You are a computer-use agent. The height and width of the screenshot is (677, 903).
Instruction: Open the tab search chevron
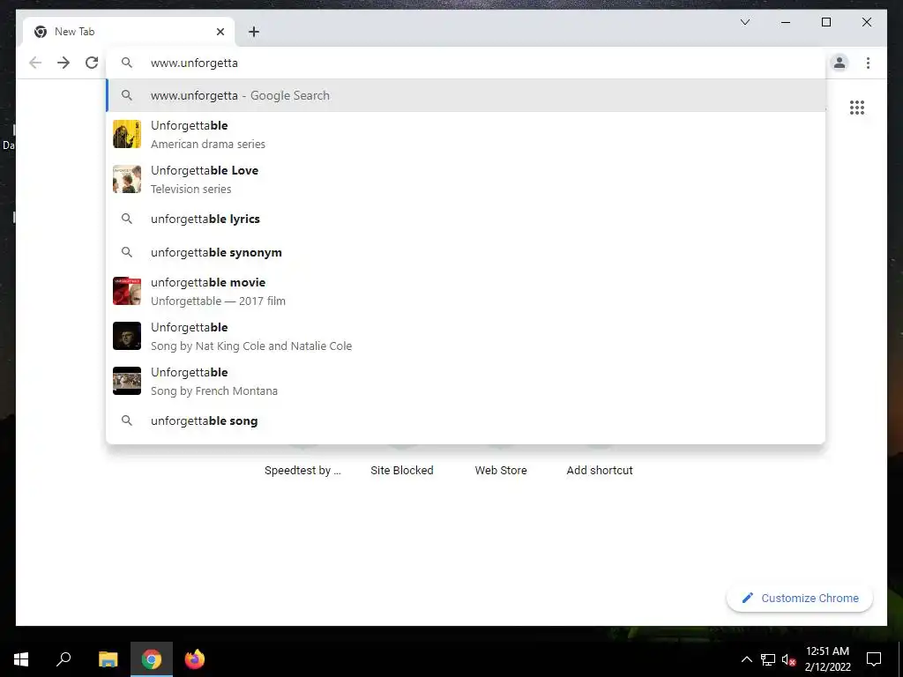pyautogui.click(x=744, y=22)
